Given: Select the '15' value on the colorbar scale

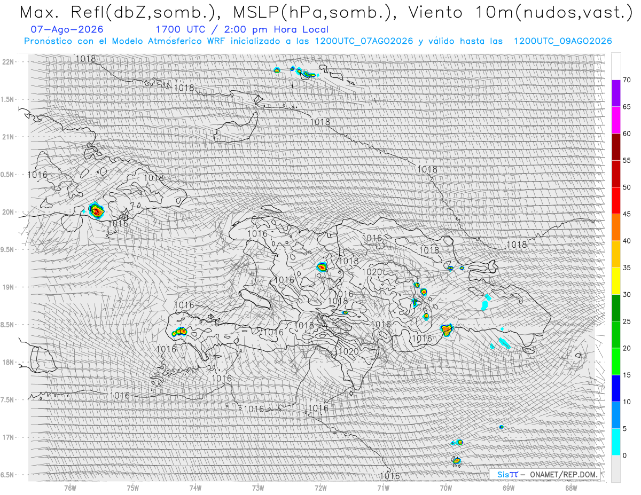Looking at the screenshot, I should [x=627, y=375].
